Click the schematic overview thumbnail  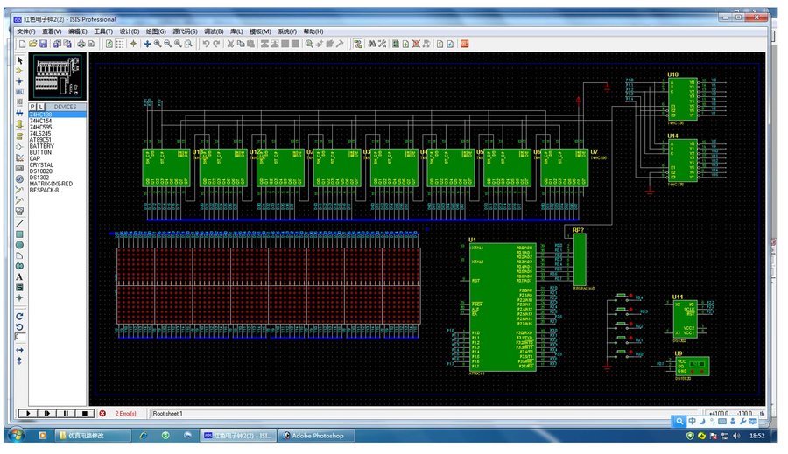[58, 77]
